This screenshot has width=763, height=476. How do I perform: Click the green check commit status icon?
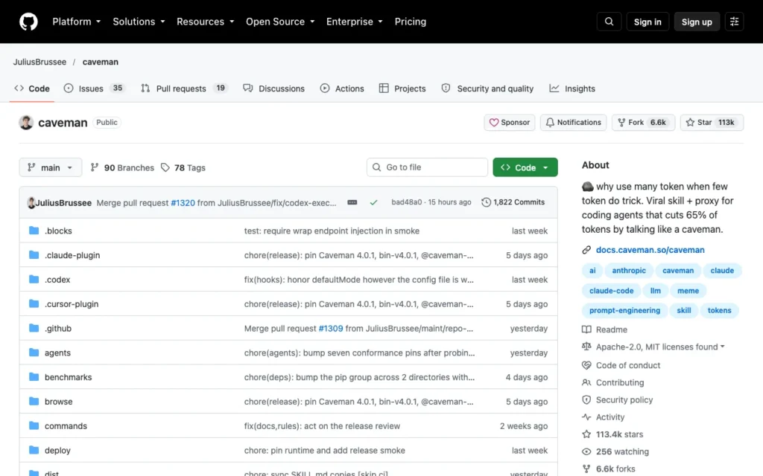[x=373, y=202]
